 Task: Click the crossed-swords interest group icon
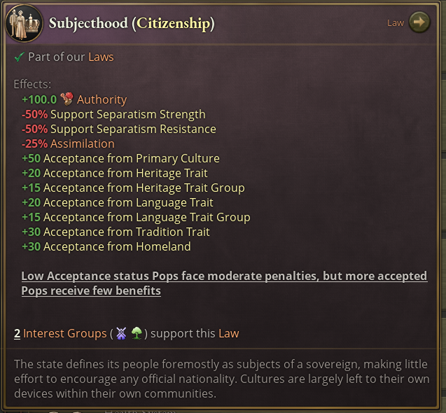click(x=121, y=334)
